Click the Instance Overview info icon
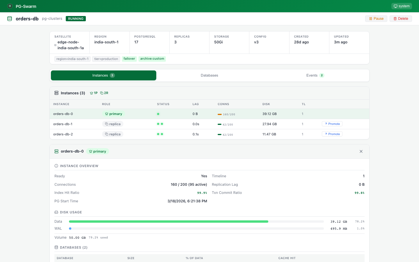 point(56,166)
